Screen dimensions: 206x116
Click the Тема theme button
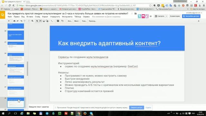(84, 21)
